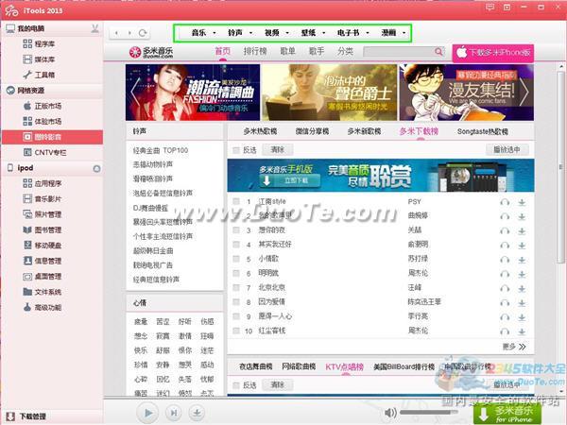Screen dimensions: 567x425
Task: Open 图书管理 under ipod
Action: [43, 229]
